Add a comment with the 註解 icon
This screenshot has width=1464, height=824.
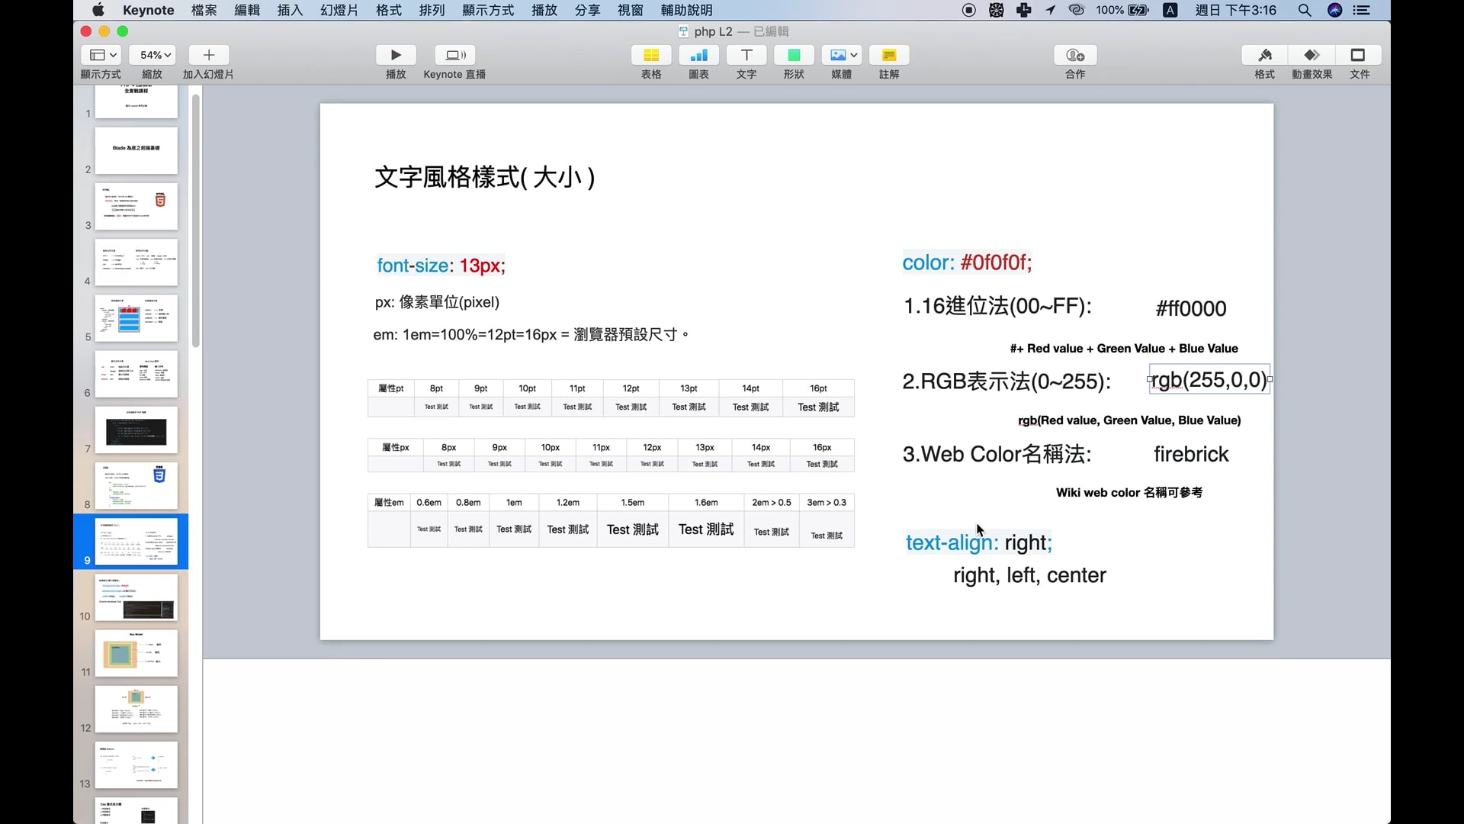coord(889,54)
